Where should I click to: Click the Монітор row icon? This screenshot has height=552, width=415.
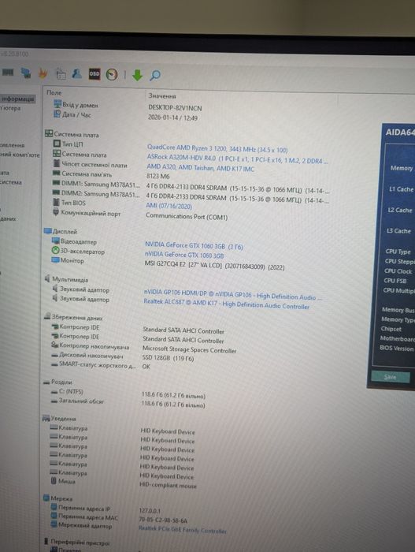[55, 259]
